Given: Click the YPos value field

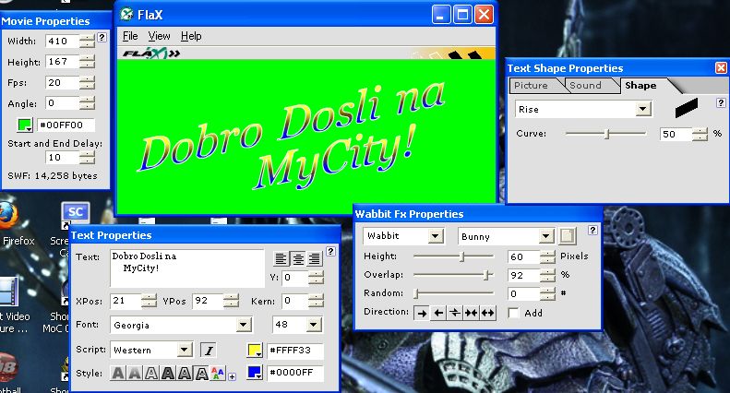Looking at the screenshot, I should (x=208, y=301).
